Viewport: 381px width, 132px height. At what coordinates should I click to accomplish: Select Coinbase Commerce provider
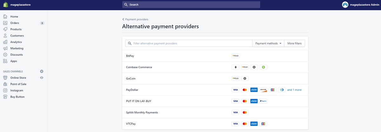point(215,67)
